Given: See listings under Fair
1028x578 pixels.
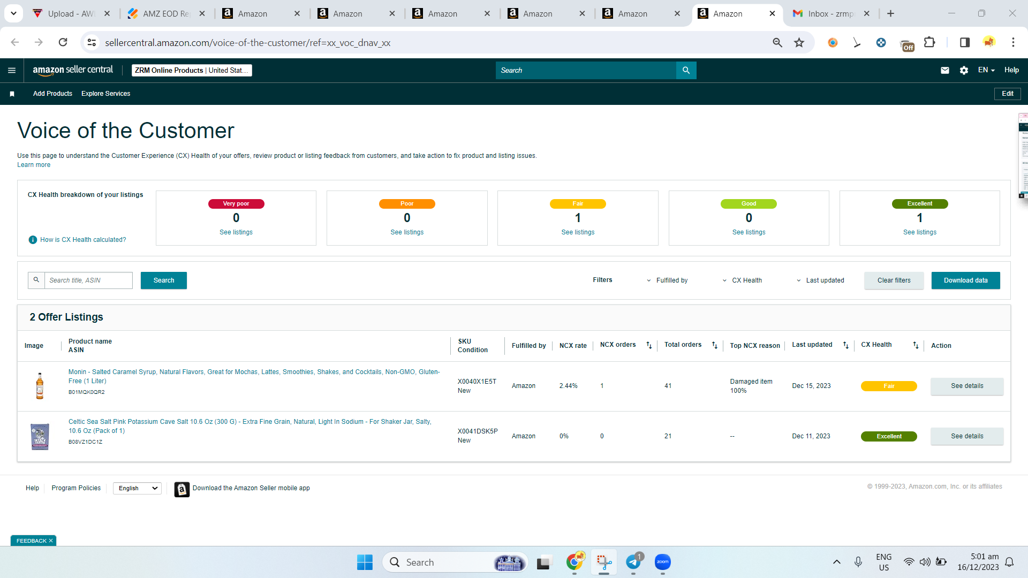Looking at the screenshot, I should [578, 232].
